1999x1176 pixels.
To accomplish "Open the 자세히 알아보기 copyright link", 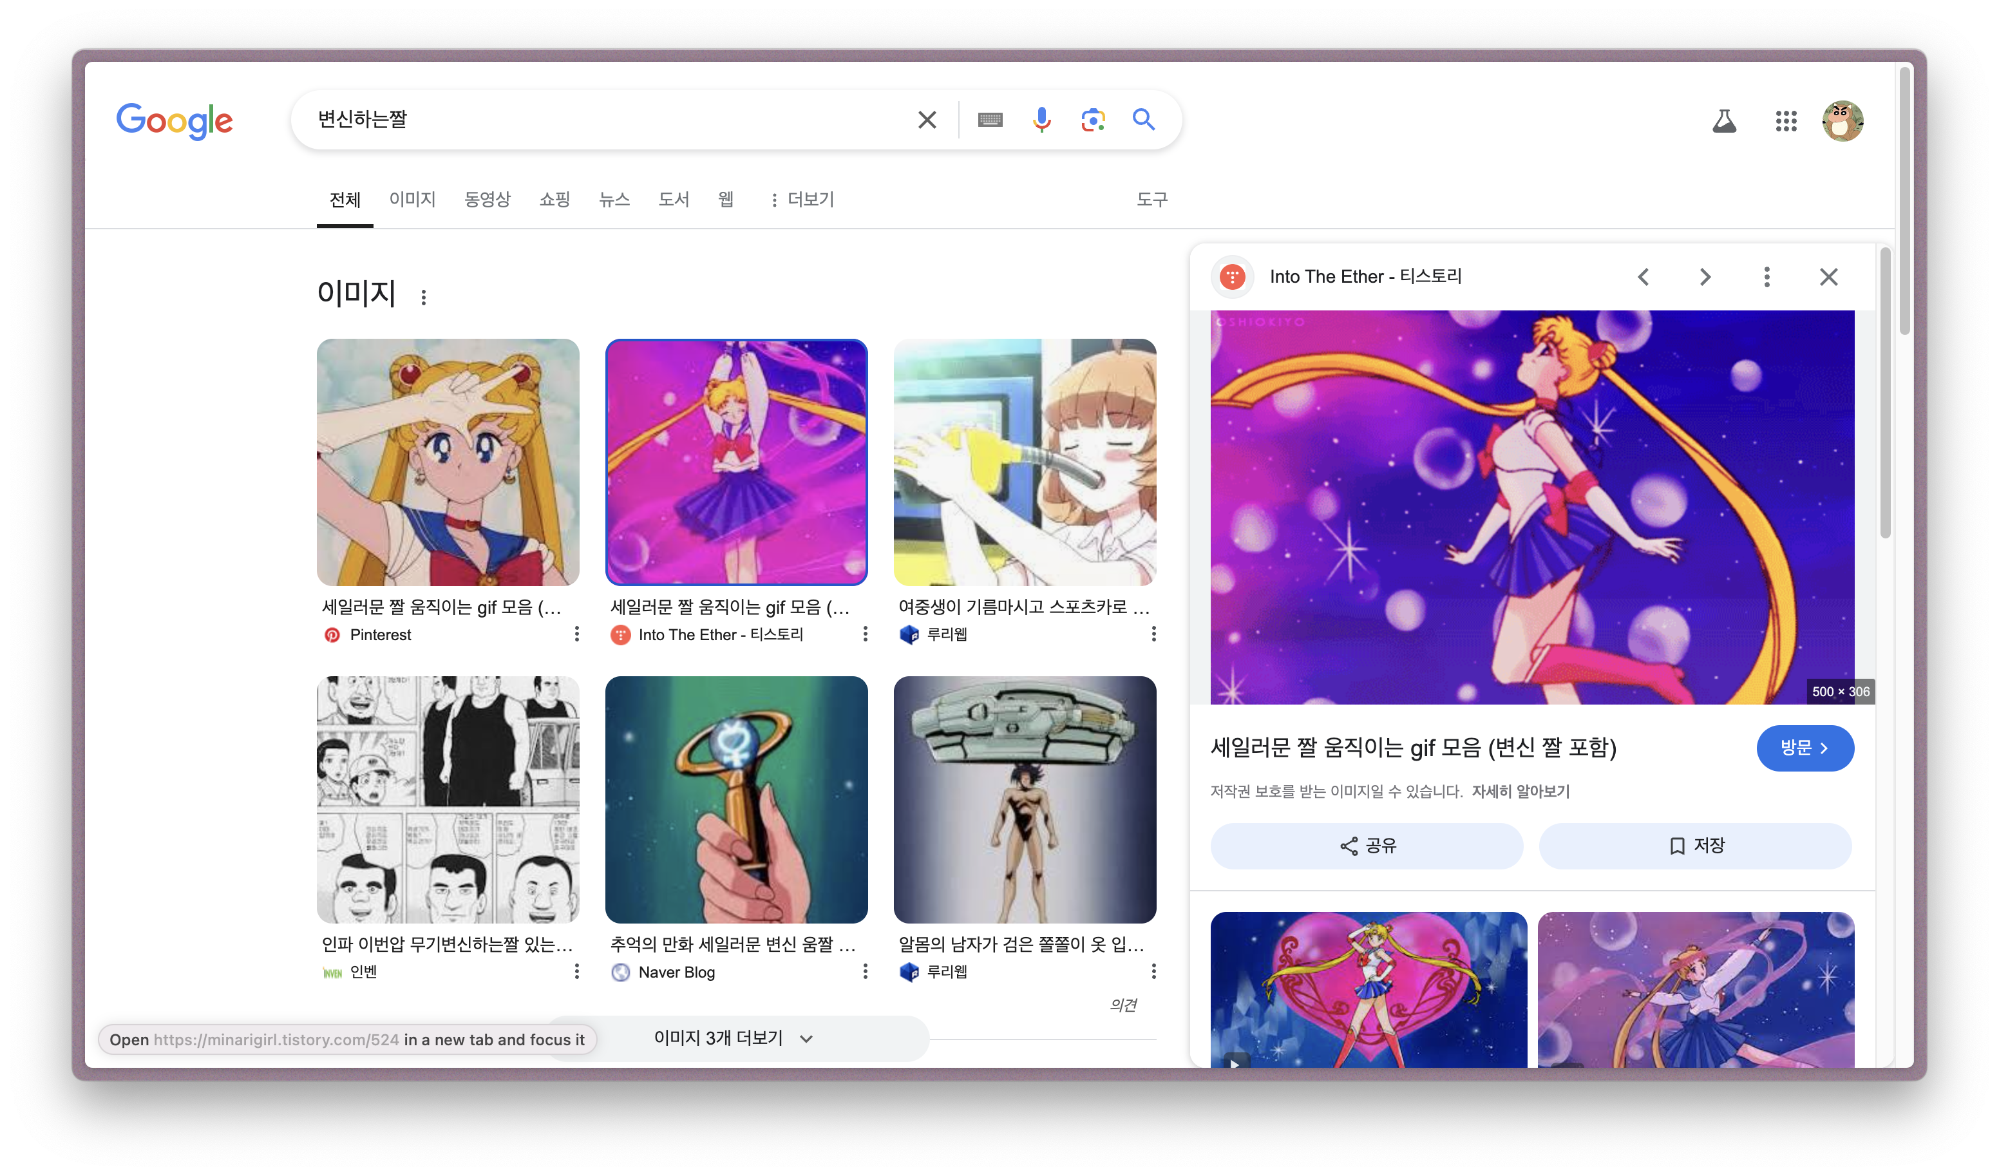I will tap(1520, 791).
